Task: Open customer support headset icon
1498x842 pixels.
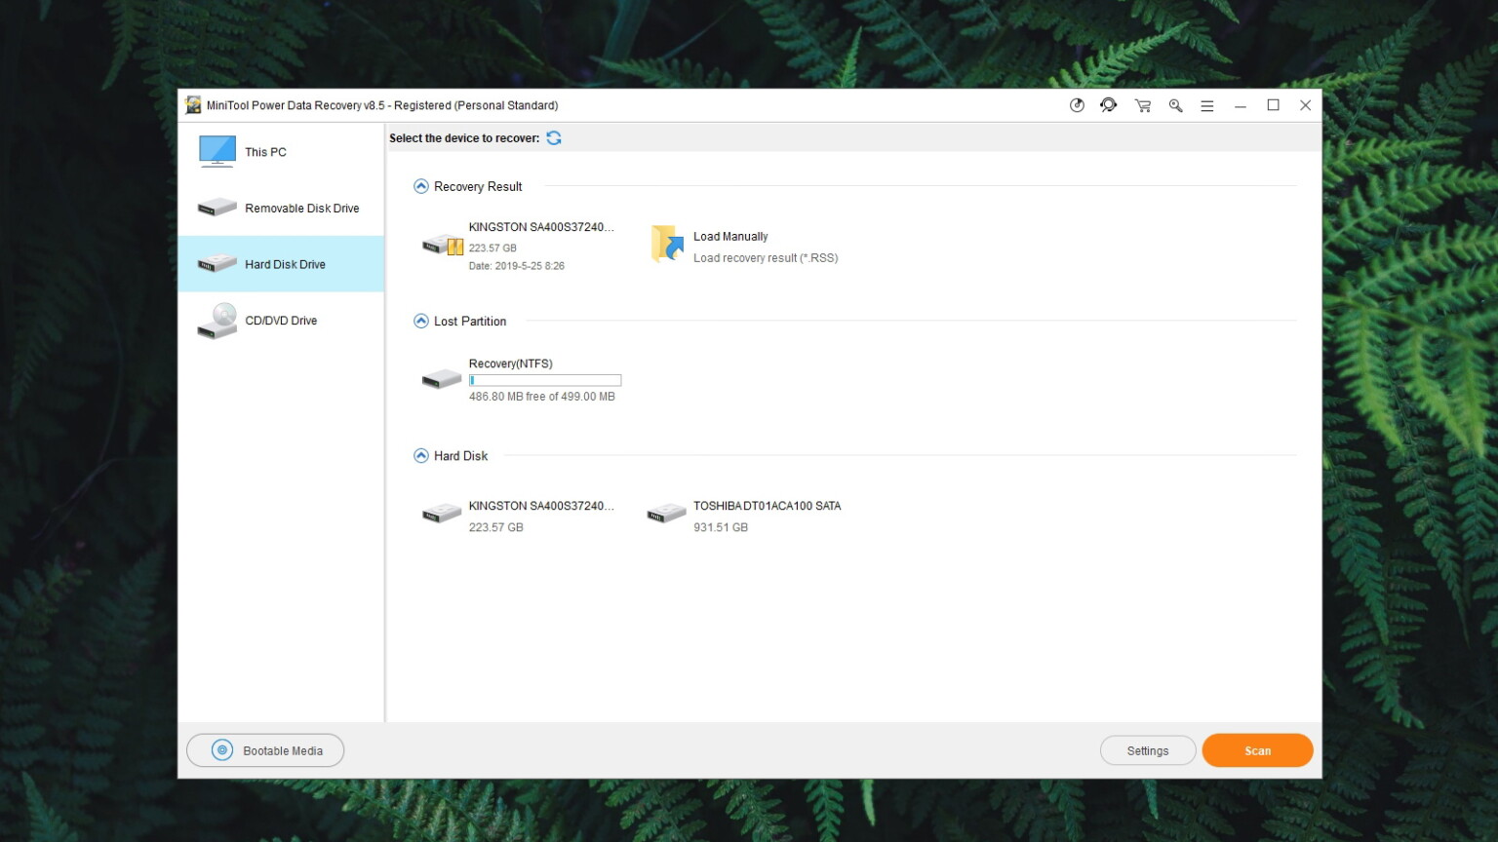Action: pos(1109,105)
